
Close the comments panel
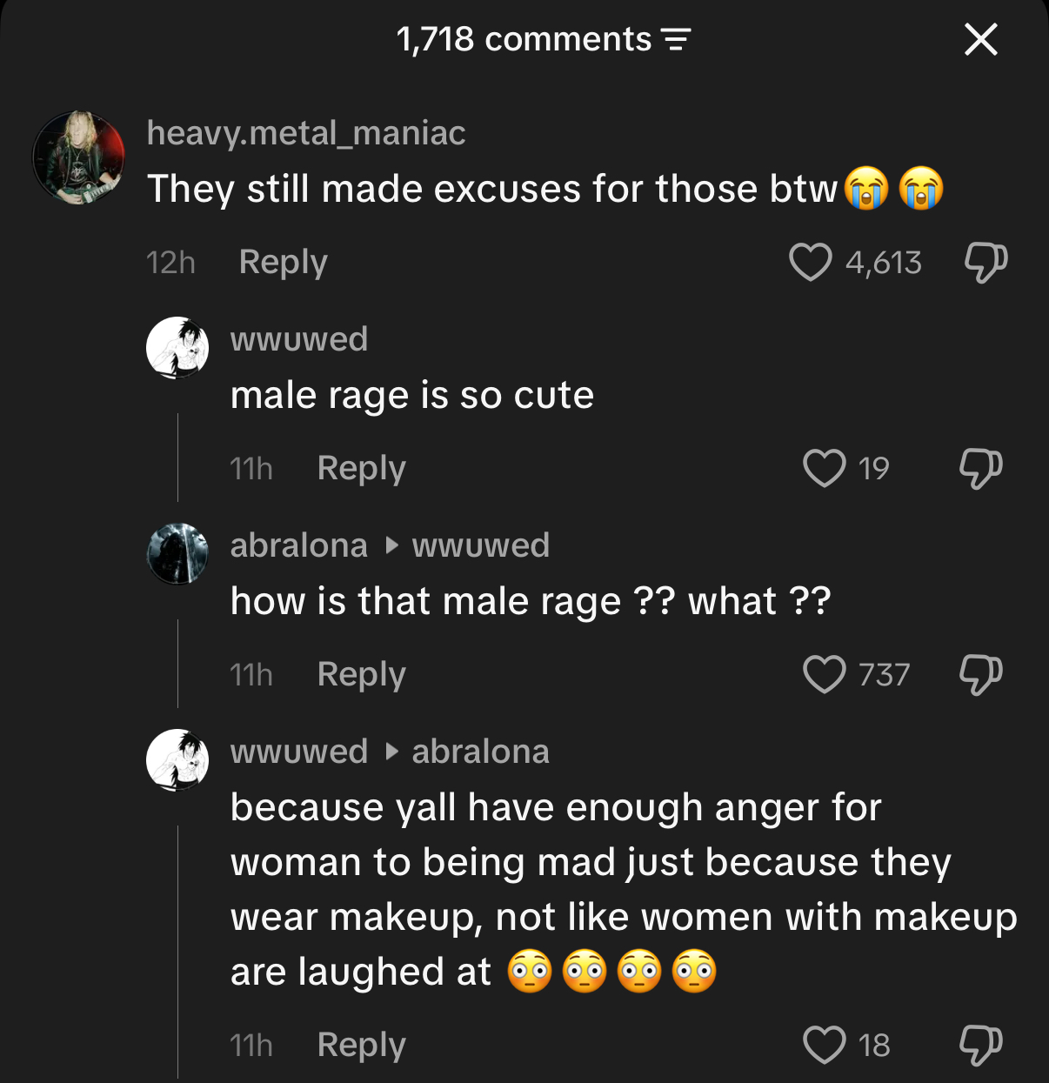[980, 39]
